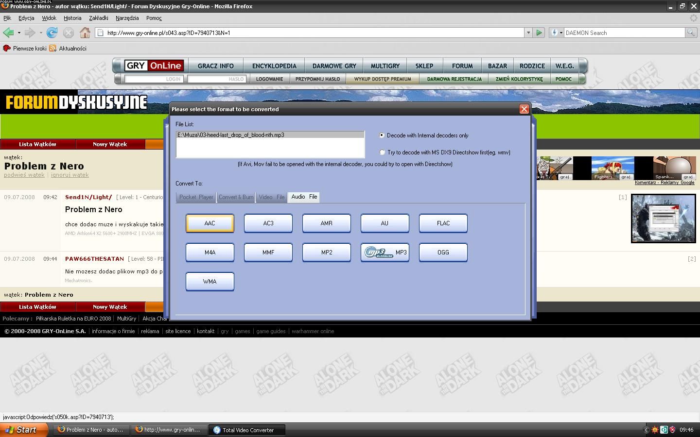This screenshot has width=700, height=437.
Task: Click the WMA format button
Action: tap(210, 282)
